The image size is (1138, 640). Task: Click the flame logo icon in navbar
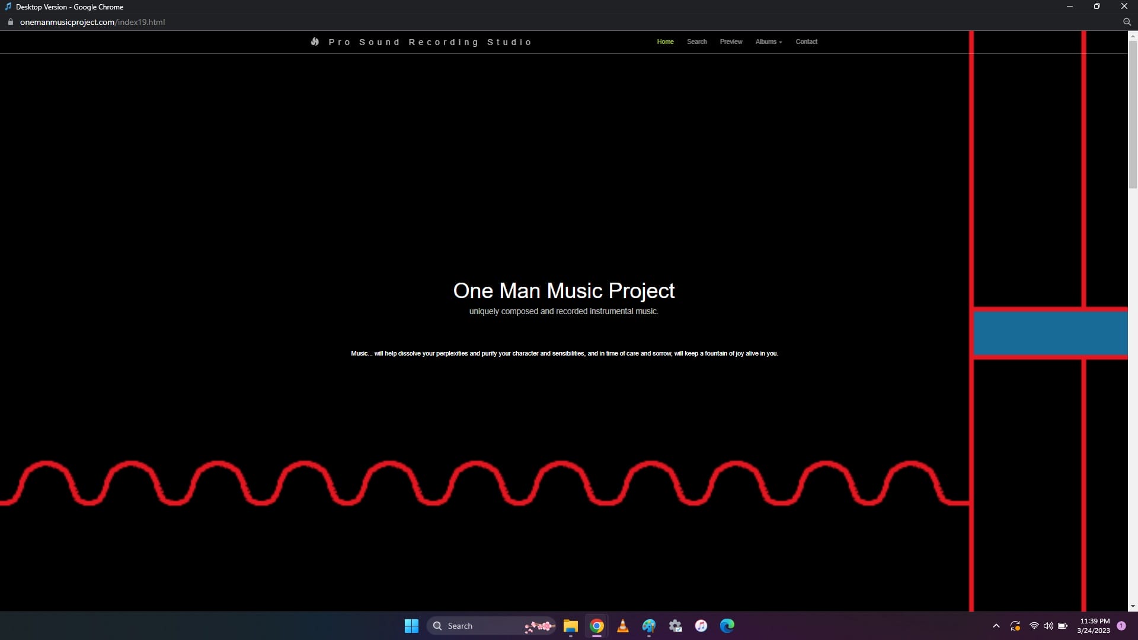(x=315, y=41)
